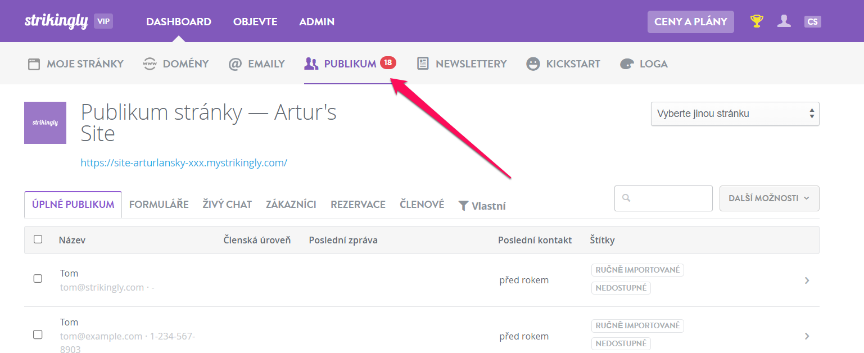Select the Rezervace tab
The image size is (864, 353).
pos(358,205)
